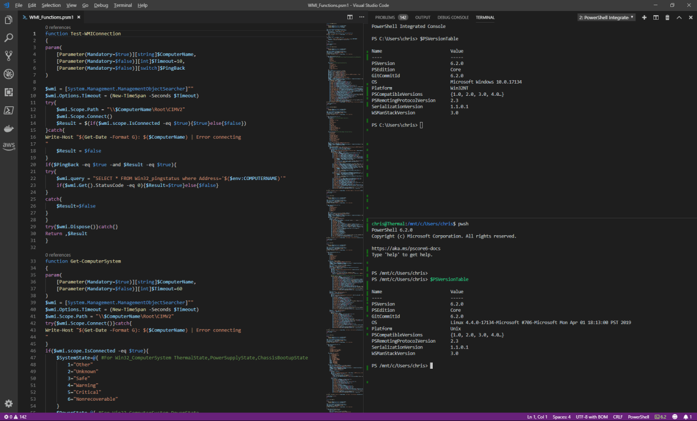The height and width of the screenshot is (421, 697).
Task: Maximize panel size with up chevron
Action: (678, 17)
